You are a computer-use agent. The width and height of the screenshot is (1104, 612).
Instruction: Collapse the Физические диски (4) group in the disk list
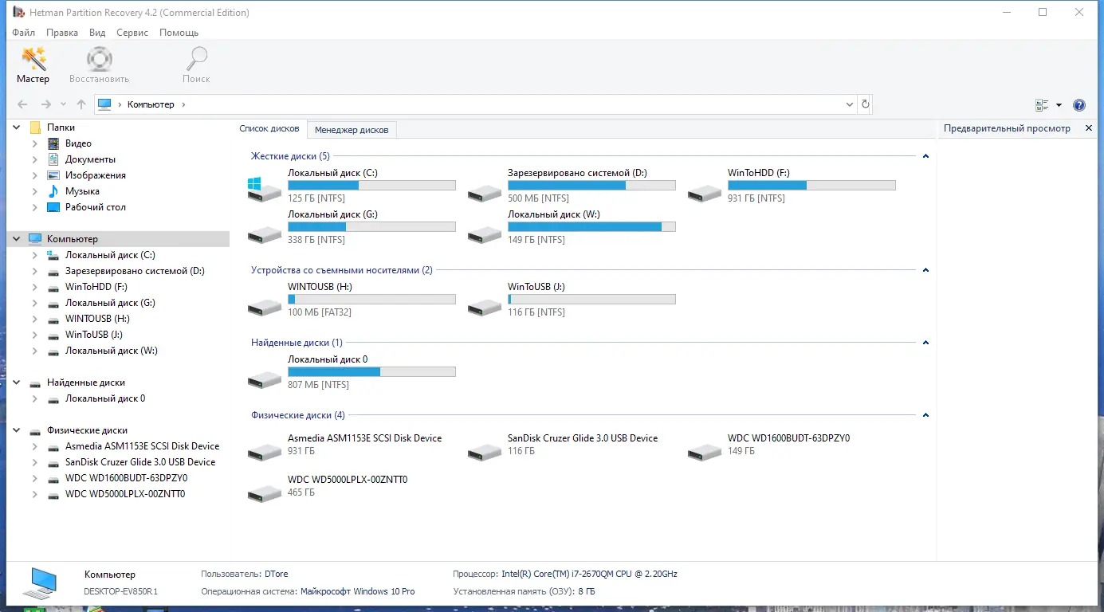pyautogui.click(x=925, y=415)
